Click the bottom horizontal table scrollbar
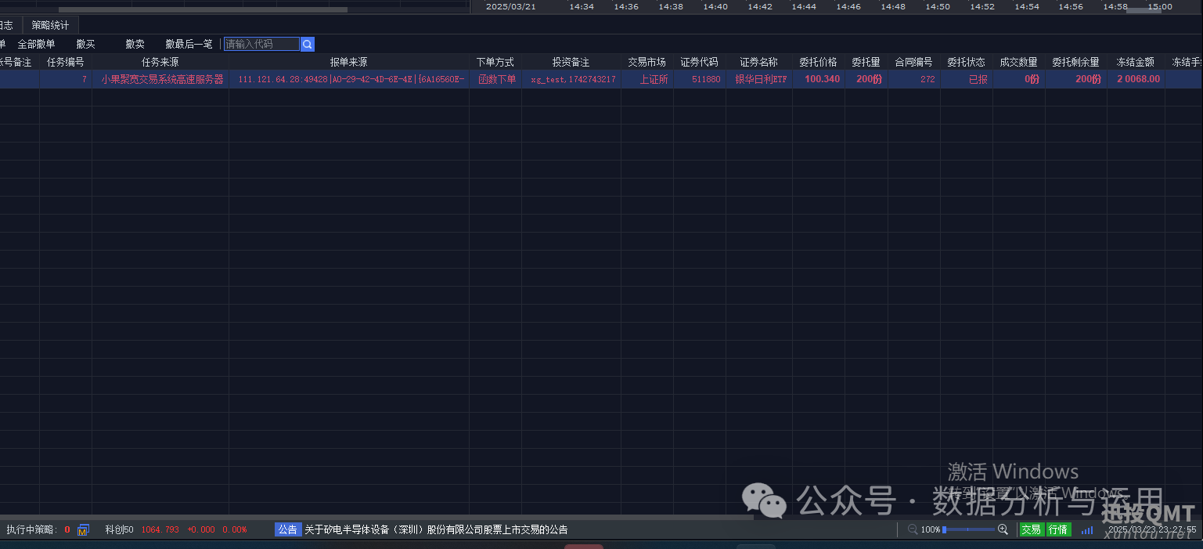The height and width of the screenshot is (549, 1203). point(376,517)
